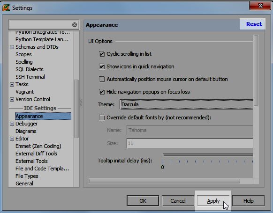Toggle Show icons in quick navigation
273x213 pixels.
pyautogui.click(x=102, y=67)
